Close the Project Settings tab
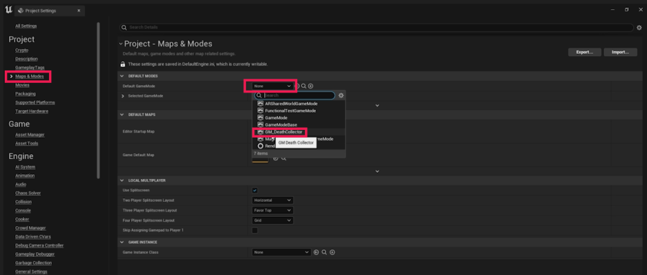Image resolution: width=647 pixels, height=275 pixels. 79,11
